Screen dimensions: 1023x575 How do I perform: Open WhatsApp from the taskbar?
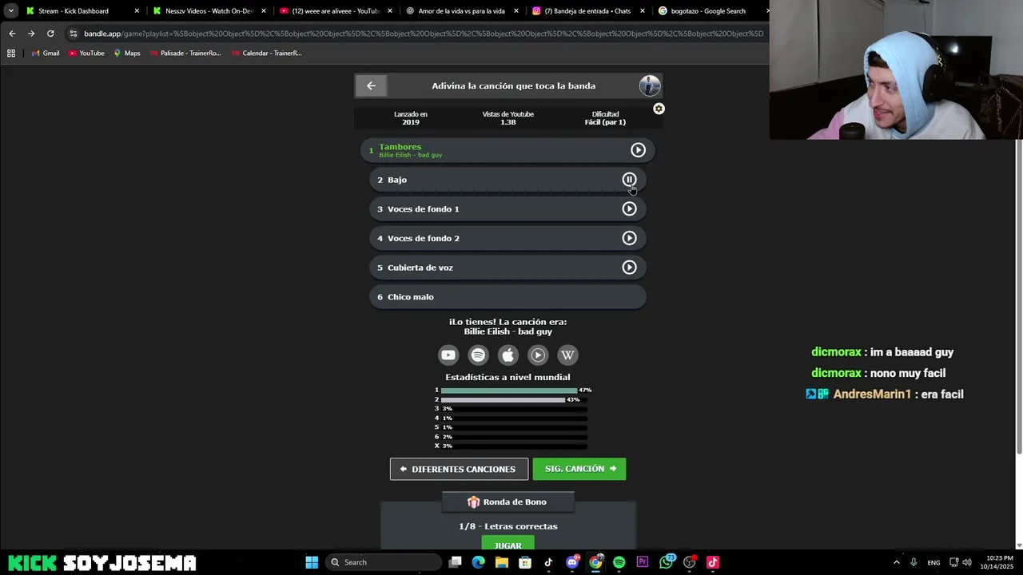point(666,562)
